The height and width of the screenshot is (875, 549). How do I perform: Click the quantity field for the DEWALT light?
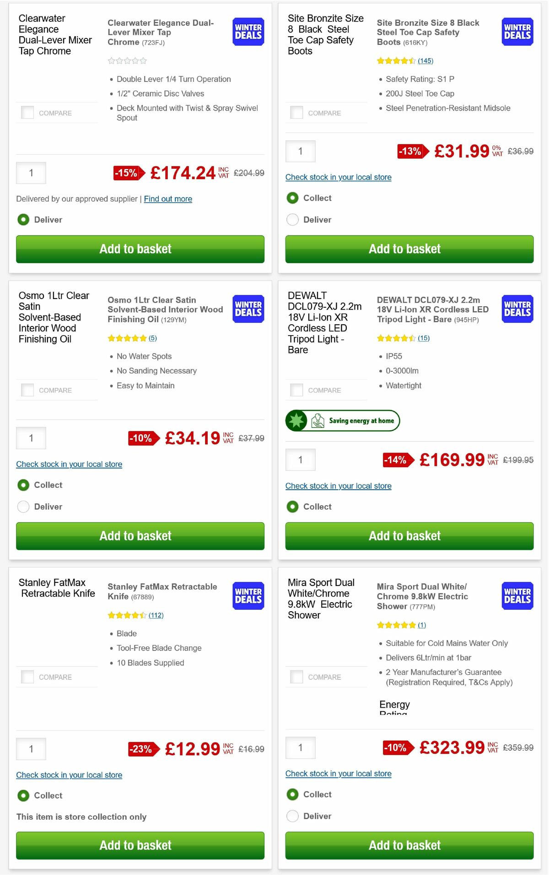[x=300, y=459]
